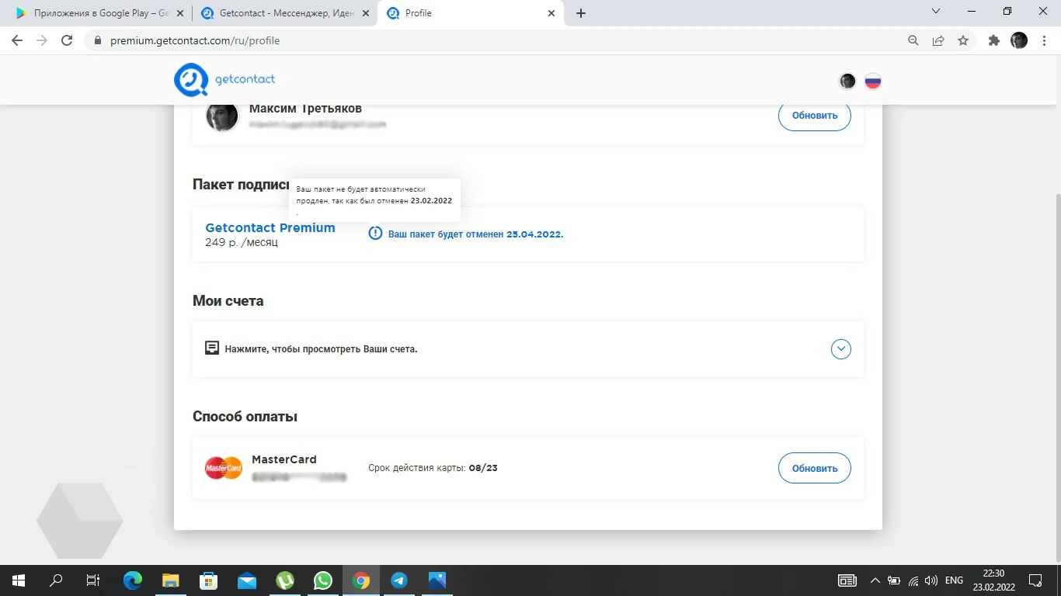Share this page icon in address bar

point(938,40)
